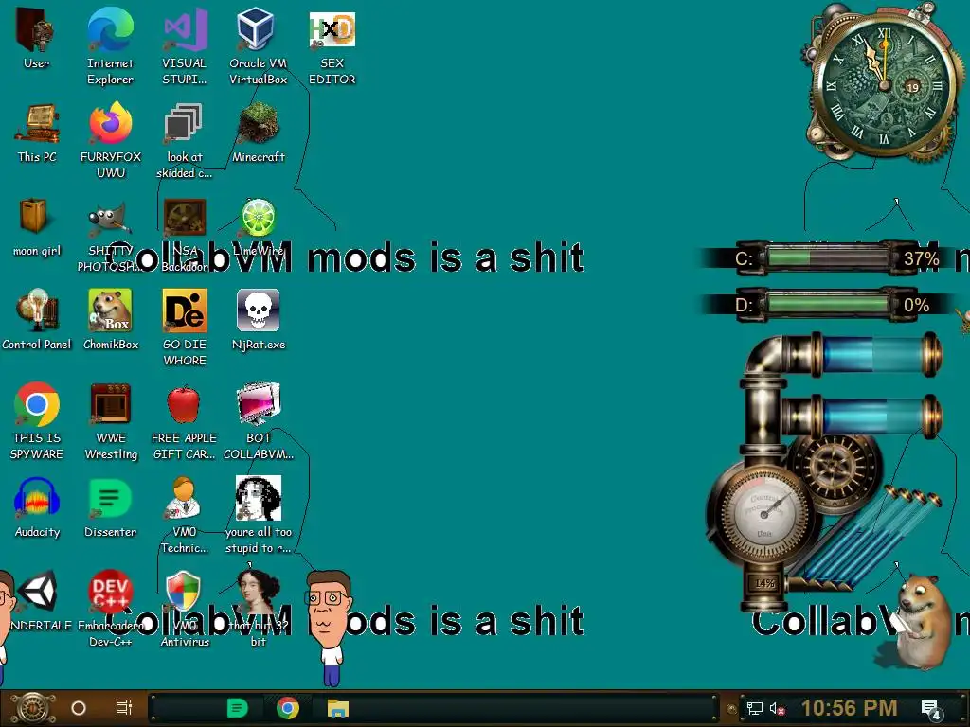Launch THIS IS SPYWARE Chrome icon

[x=37, y=404]
